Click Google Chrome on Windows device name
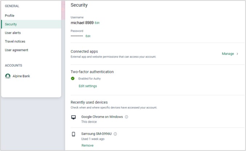 pyautogui.click(x=102, y=117)
